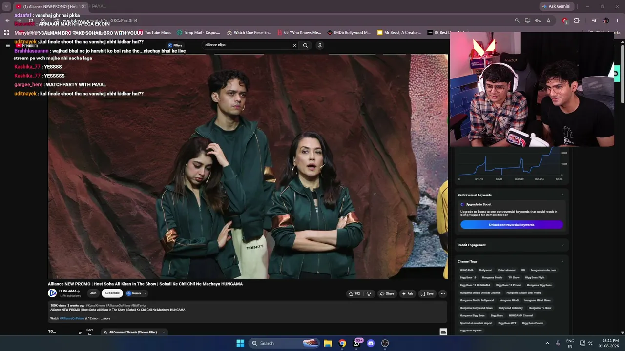The width and height of the screenshot is (625, 351).
Task: Select the 'Bollywood' channel tag
Action: 486,270
